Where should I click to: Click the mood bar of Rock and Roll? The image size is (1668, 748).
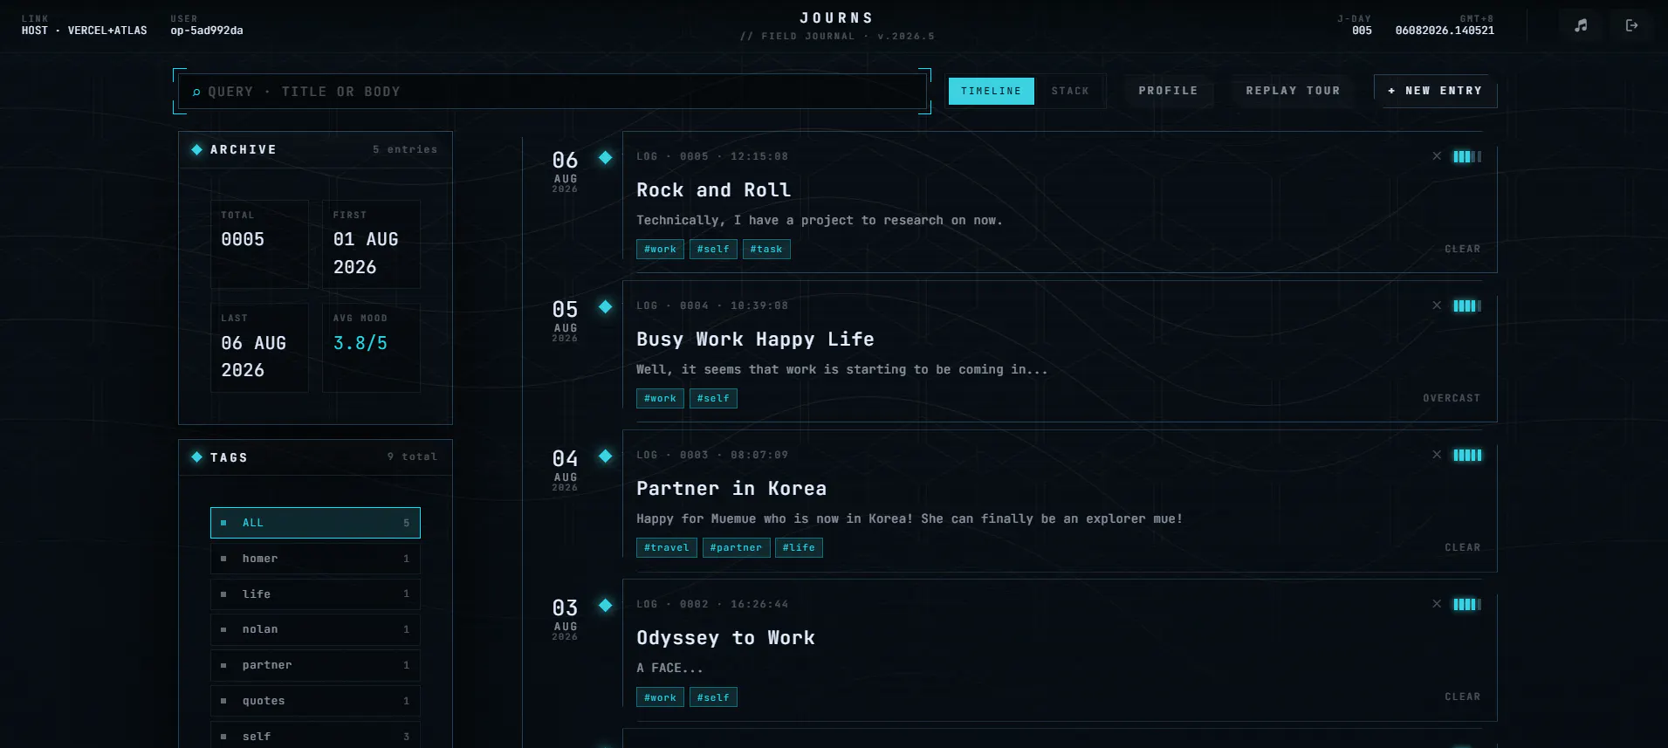tap(1467, 156)
